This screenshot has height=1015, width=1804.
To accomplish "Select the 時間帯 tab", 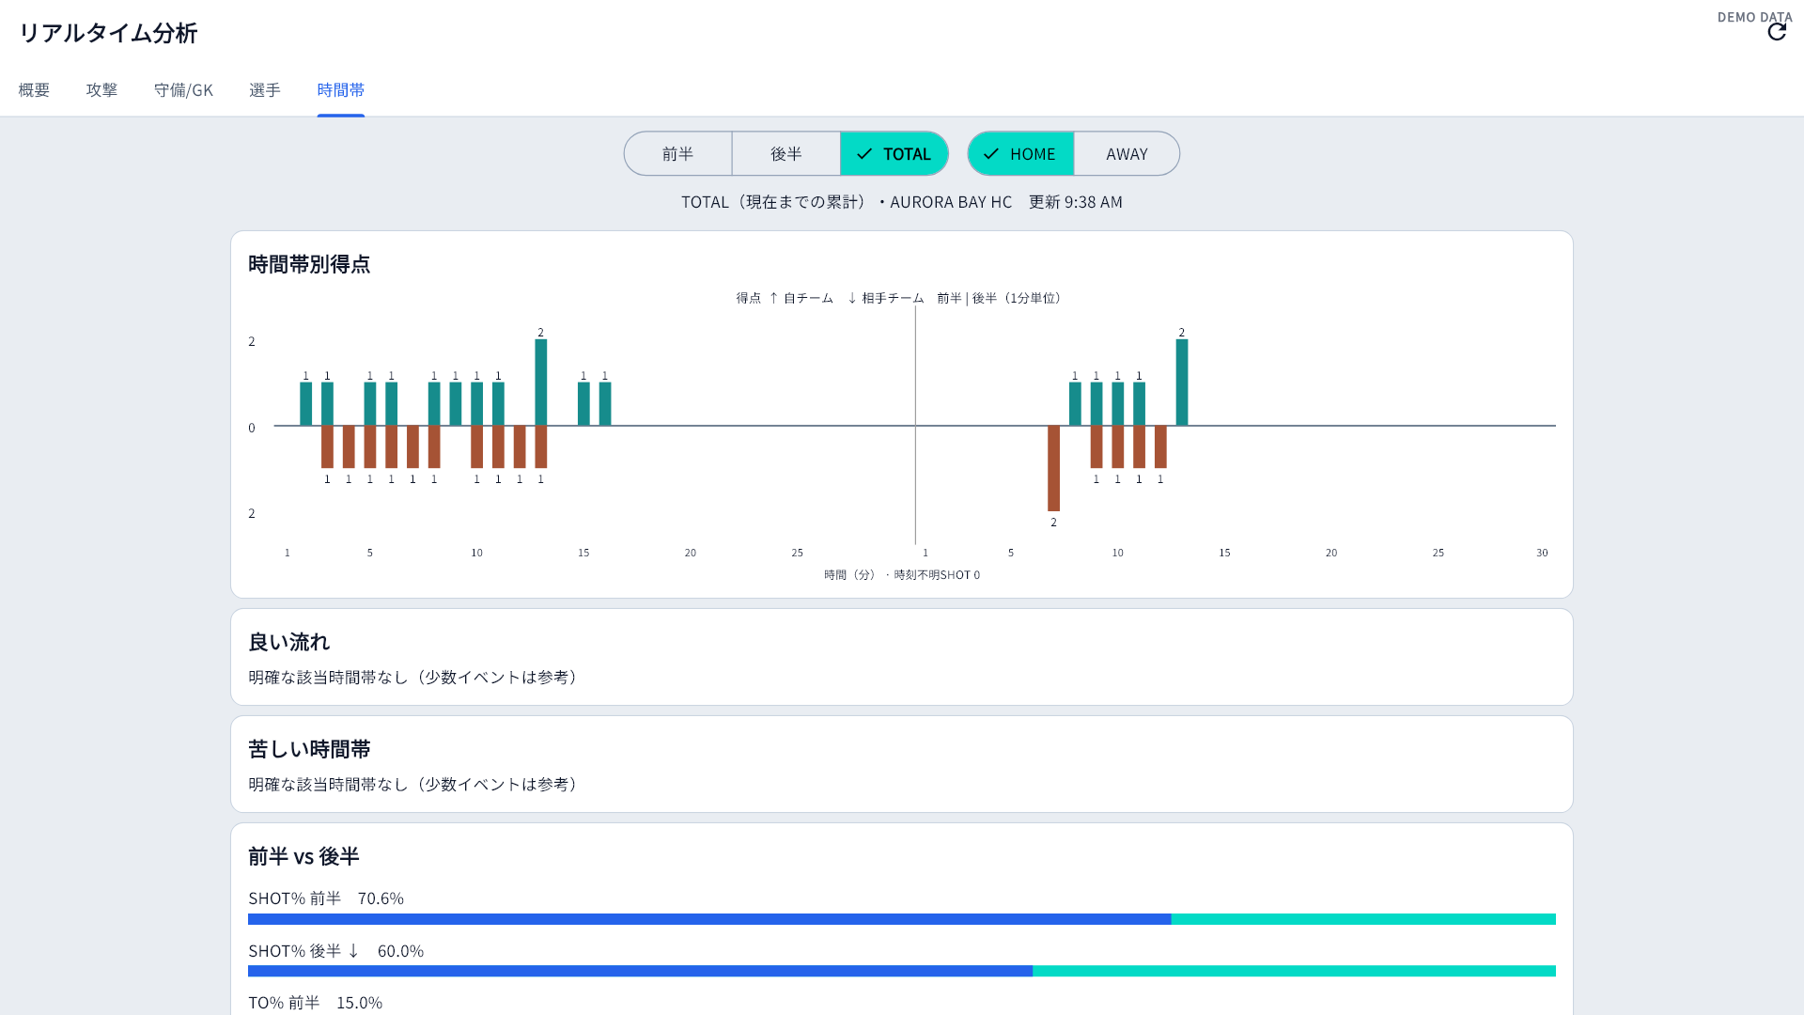I will click(x=341, y=90).
